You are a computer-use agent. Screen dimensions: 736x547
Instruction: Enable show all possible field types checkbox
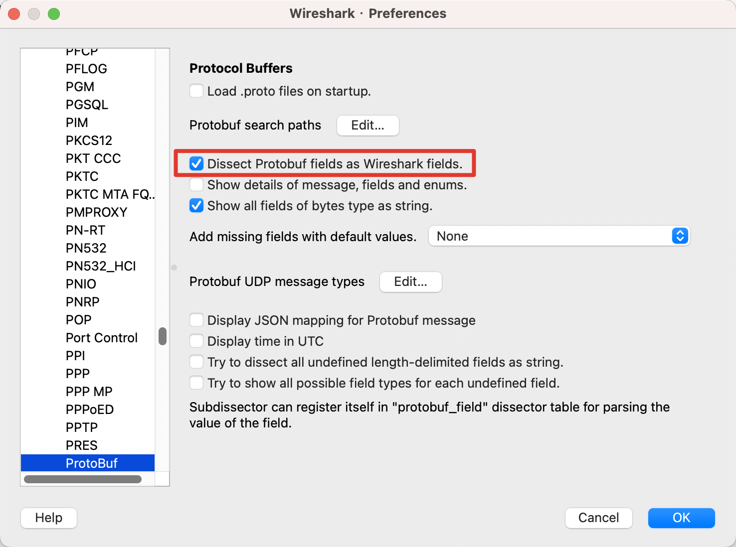tap(196, 383)
